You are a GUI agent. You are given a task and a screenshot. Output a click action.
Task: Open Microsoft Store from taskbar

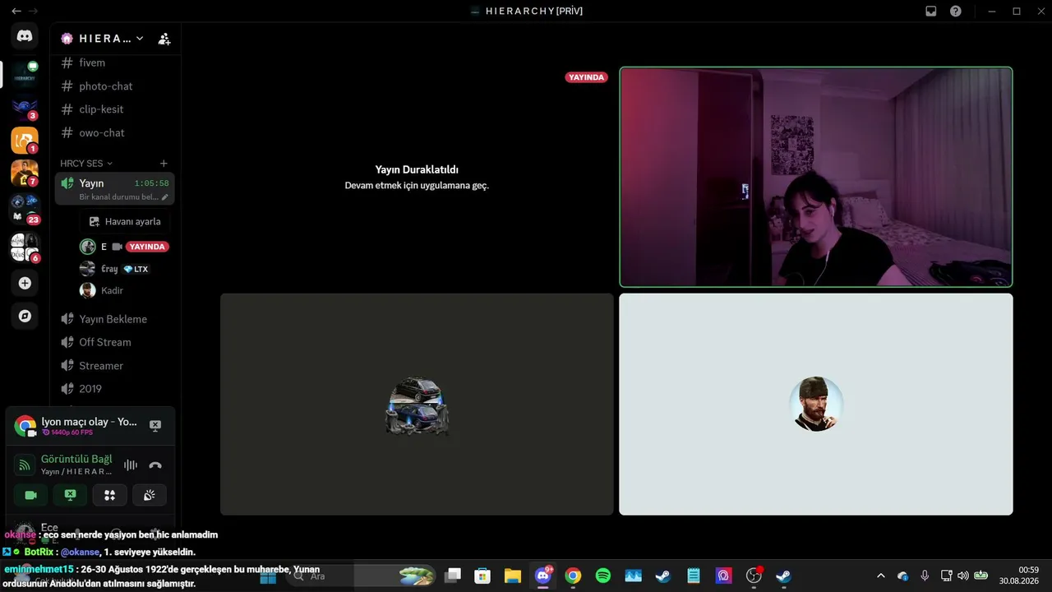483,576
